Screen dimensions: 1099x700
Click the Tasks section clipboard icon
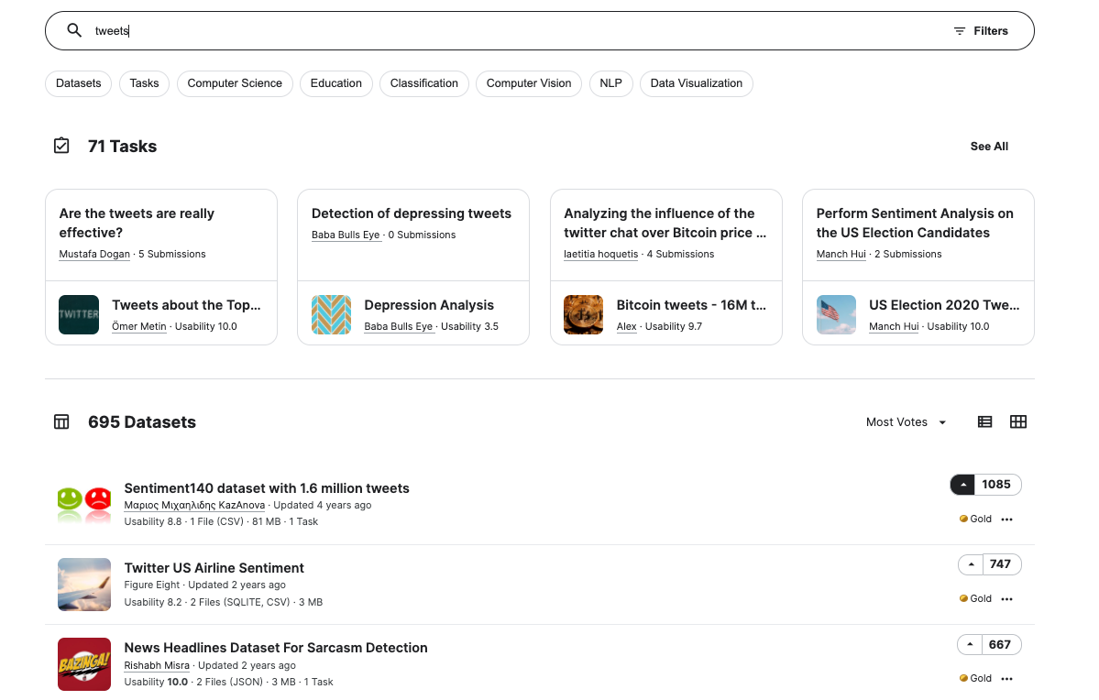pyautogui.click(x=61, y=146)
